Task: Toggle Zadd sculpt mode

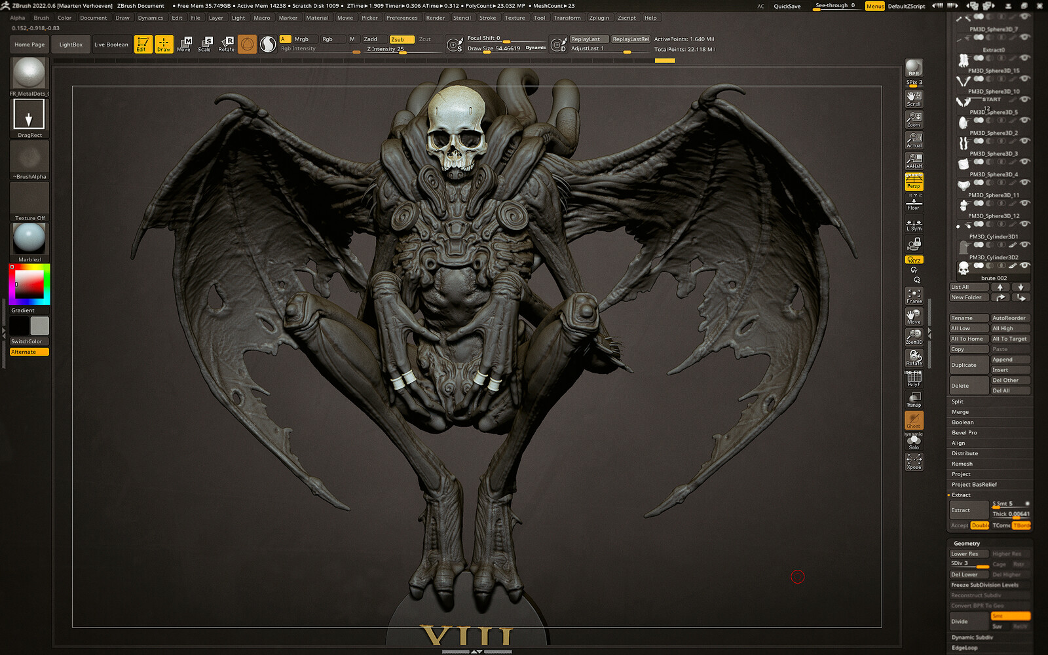Action: click(x=373, y=39)
